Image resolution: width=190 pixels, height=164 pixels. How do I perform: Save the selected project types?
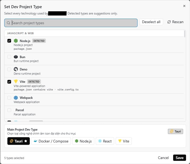click(x=179, y=158)
